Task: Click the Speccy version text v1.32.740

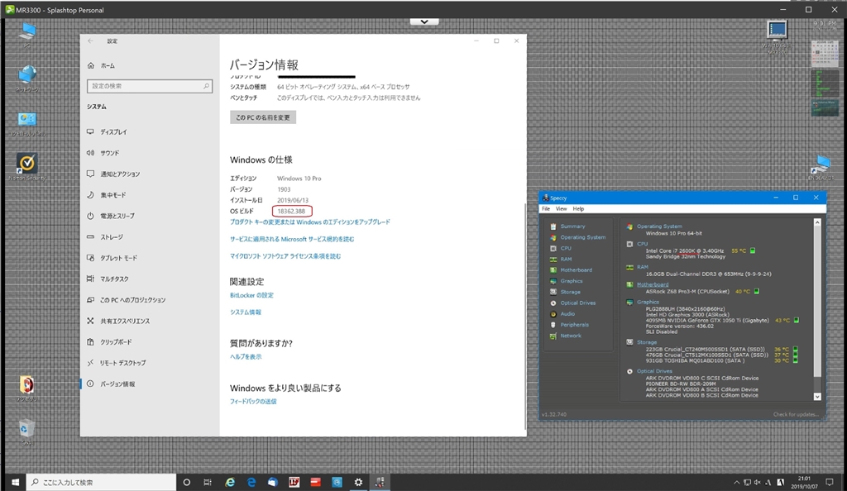Action: click(x=554, y=414)
